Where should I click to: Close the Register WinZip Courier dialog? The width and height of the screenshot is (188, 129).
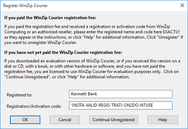(x=182, y=5)
